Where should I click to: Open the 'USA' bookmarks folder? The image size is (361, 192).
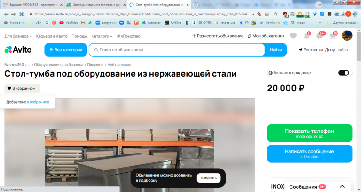click(x=35, y=23)
